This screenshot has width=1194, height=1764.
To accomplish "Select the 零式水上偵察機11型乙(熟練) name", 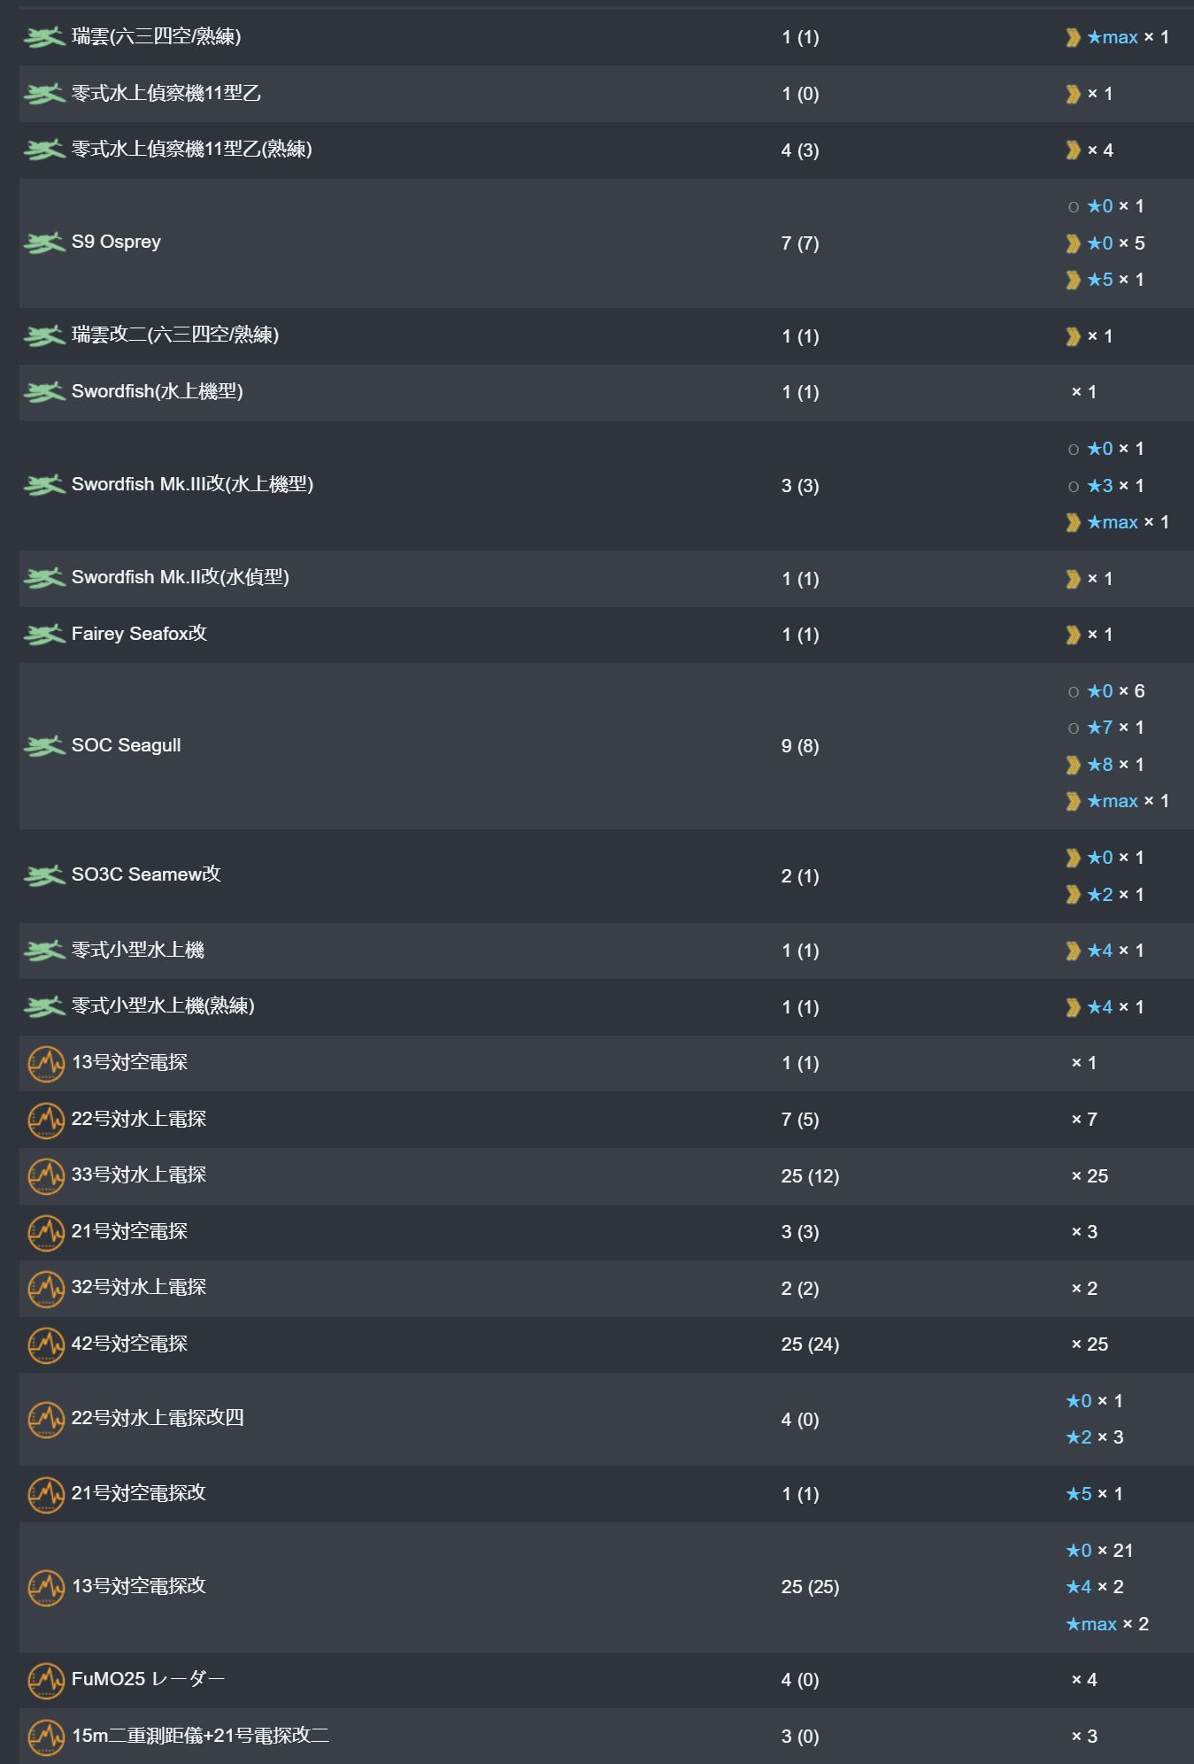I will pos(192,149).
